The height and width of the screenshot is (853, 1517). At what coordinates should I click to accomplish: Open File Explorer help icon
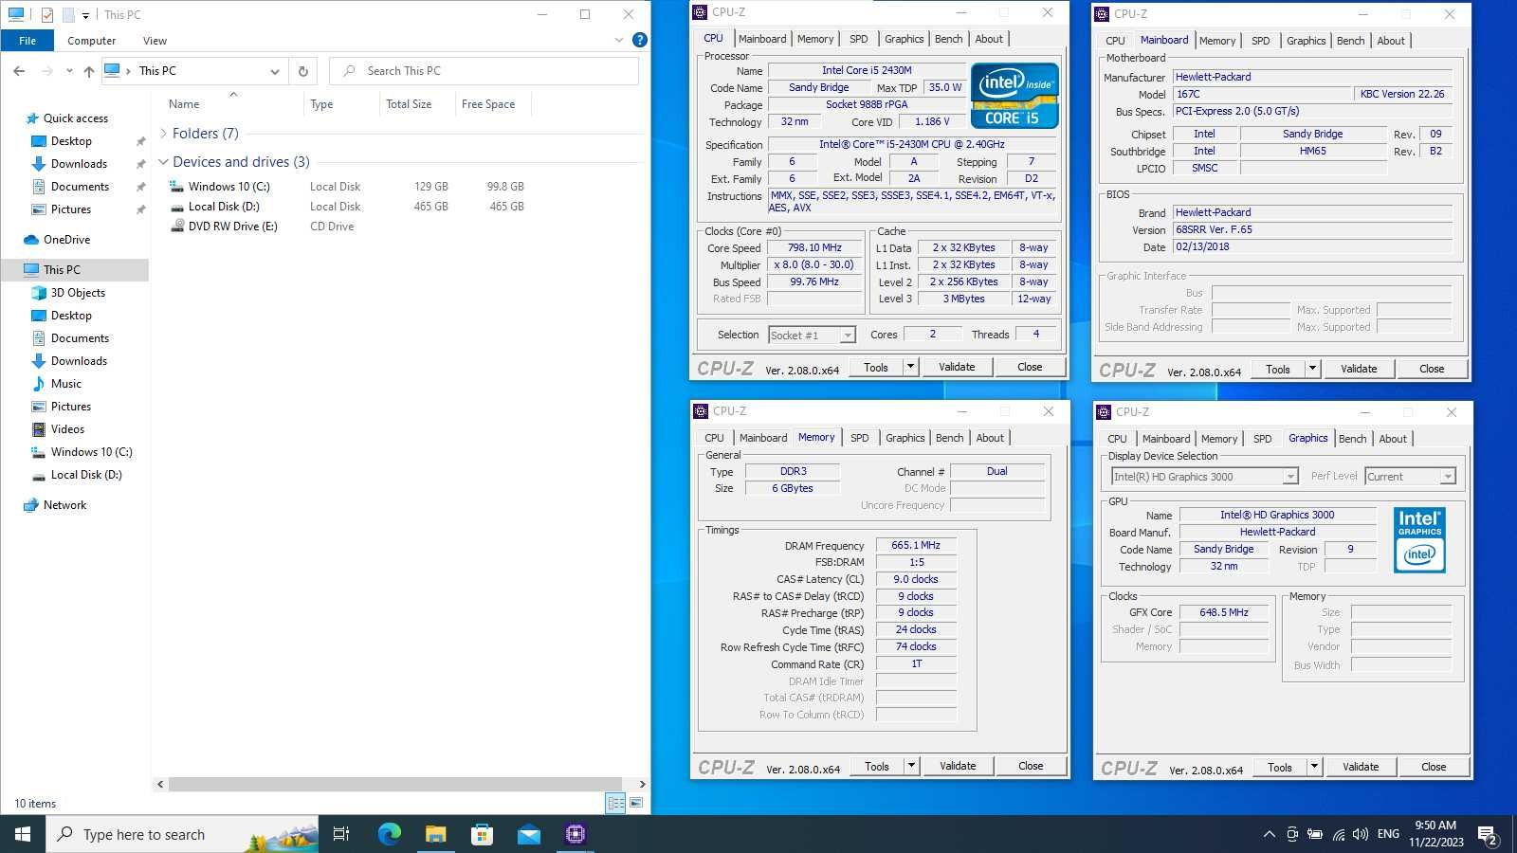tap(639, 40)
